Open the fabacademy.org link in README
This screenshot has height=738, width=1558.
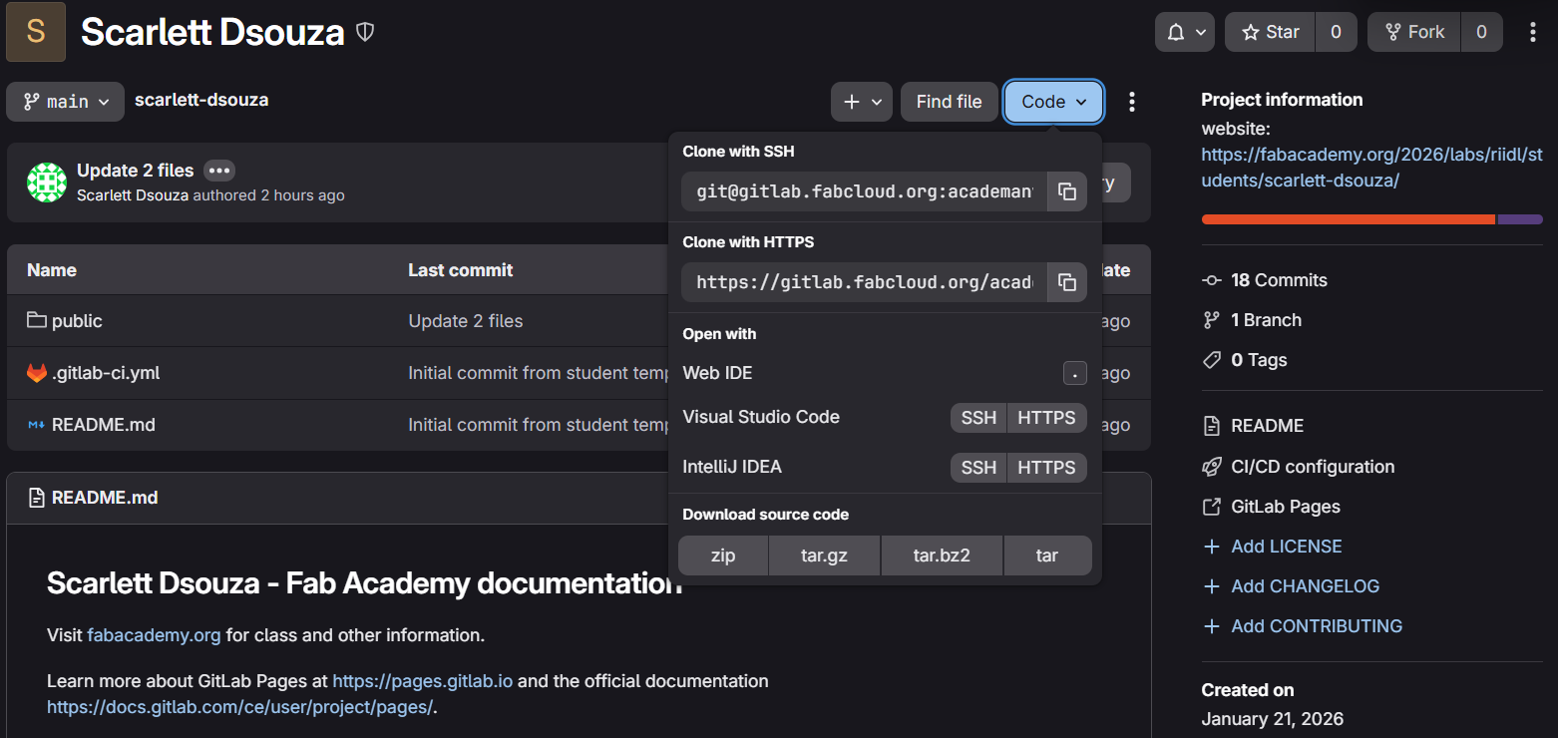click(x=154, y=635)
